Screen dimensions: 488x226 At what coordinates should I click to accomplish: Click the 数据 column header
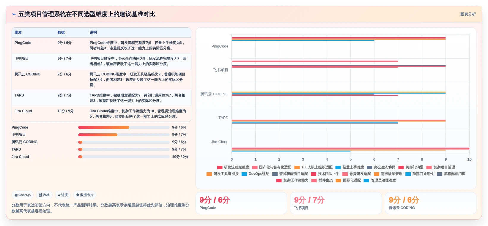coord(61,33)
